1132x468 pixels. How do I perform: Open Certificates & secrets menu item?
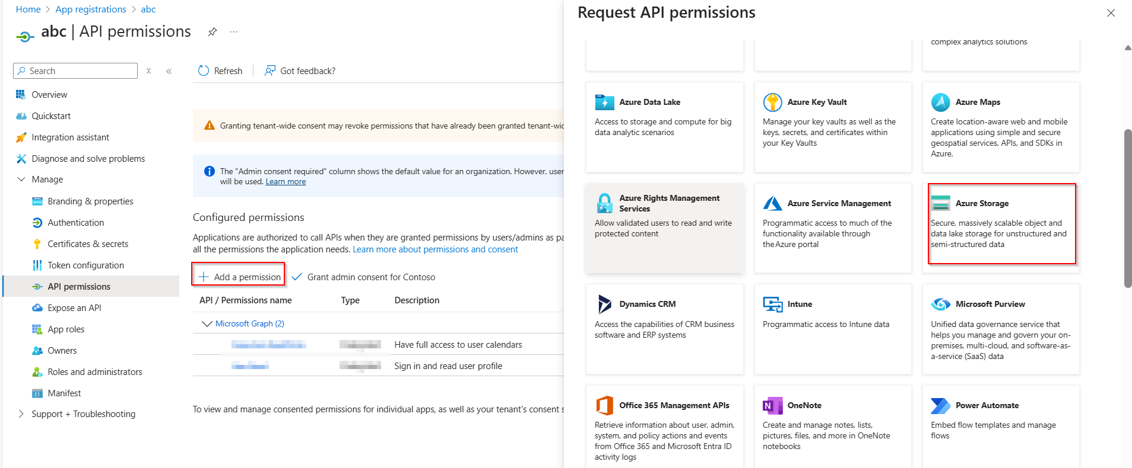(87, 244)
